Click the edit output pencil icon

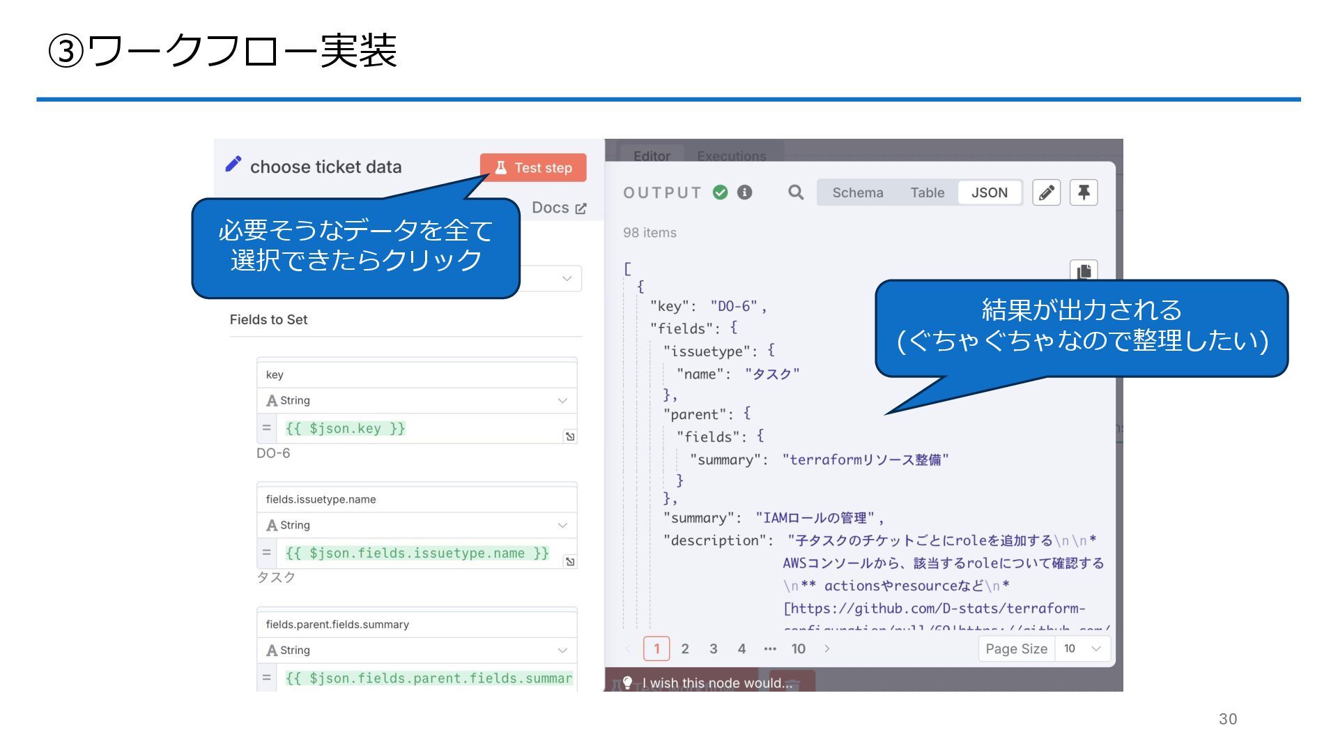(1046, 192)
